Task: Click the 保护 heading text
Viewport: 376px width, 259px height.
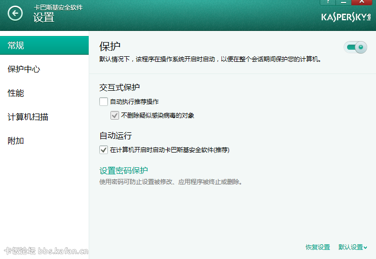Action: coord(110,46)
